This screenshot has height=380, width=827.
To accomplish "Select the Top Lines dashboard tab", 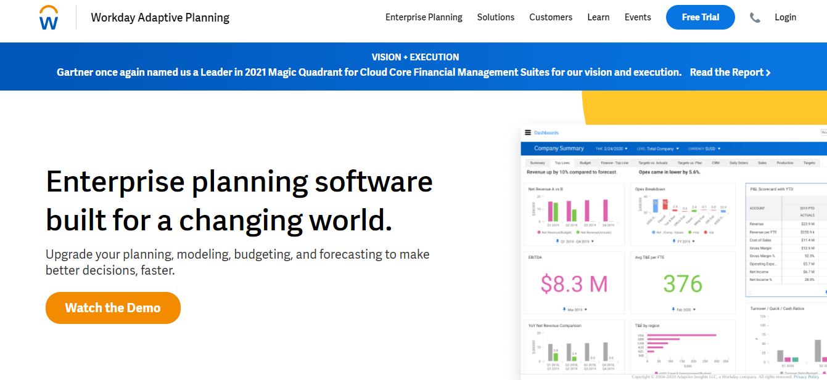I will click(x=562, y=163).
